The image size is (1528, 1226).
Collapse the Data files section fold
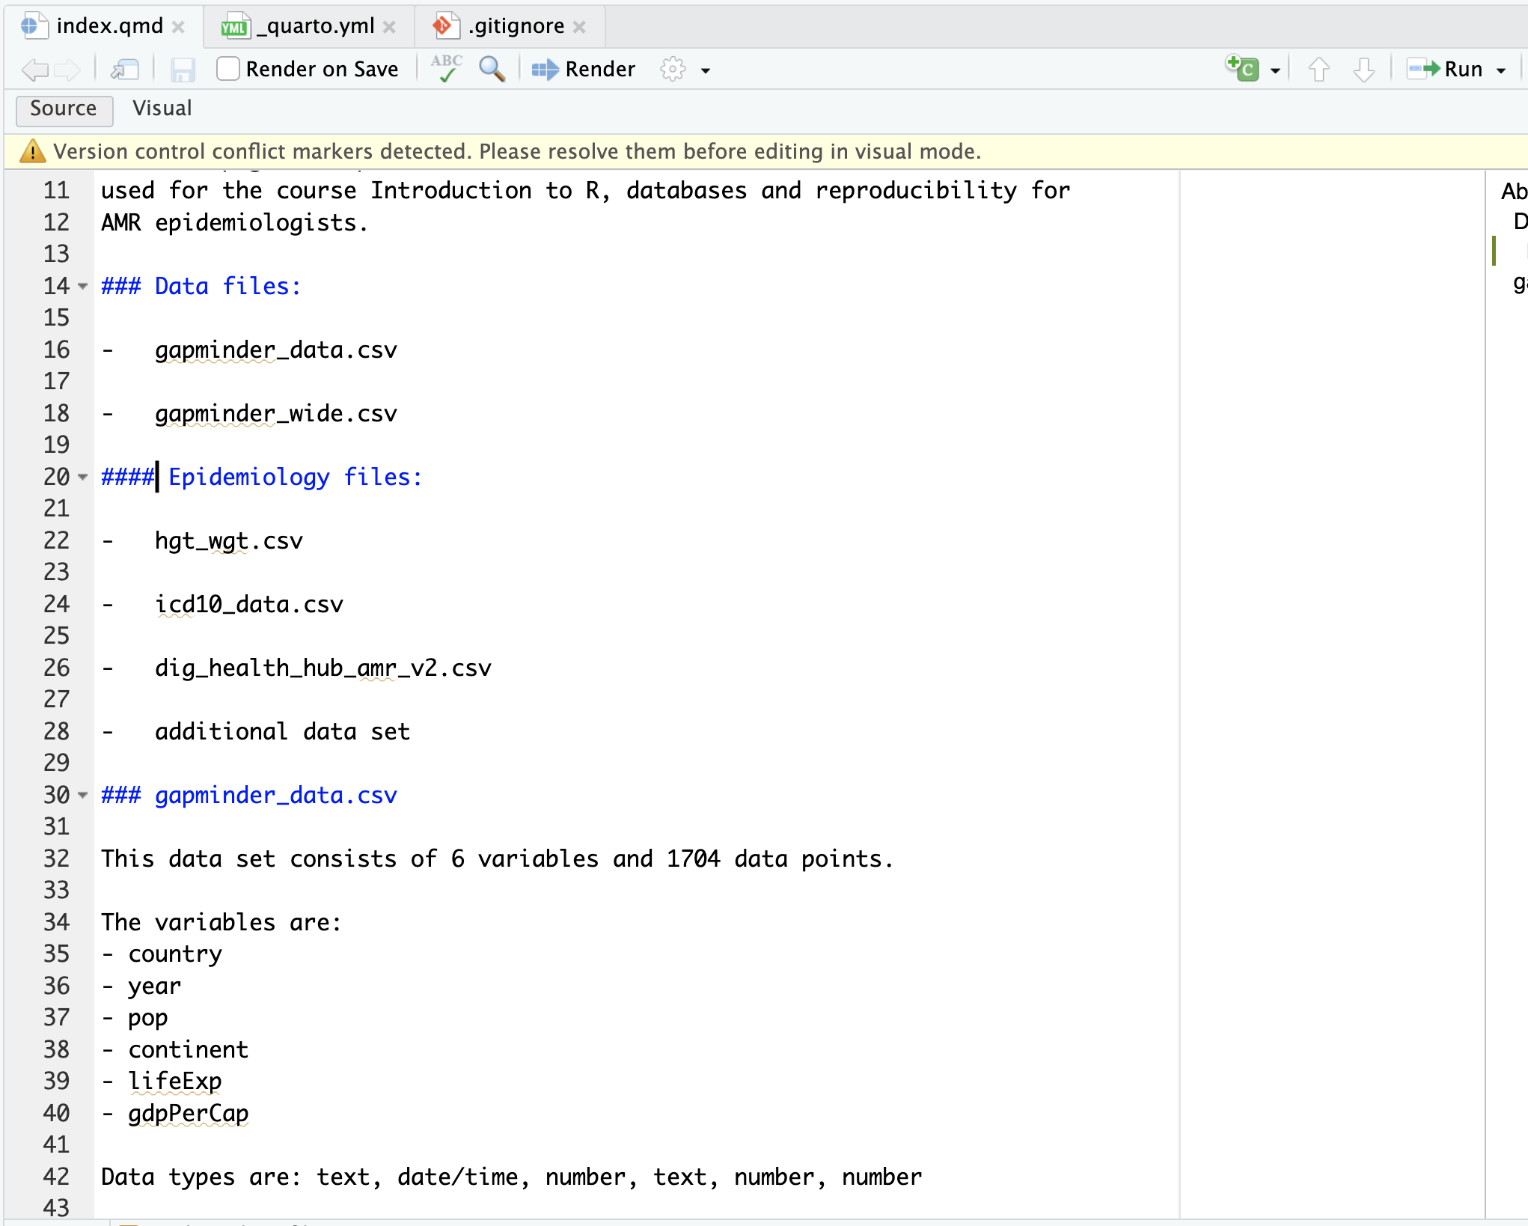pos(83,286)
